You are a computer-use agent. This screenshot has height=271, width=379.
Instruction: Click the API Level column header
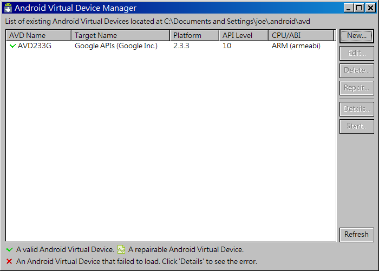[x=243, y=35]
